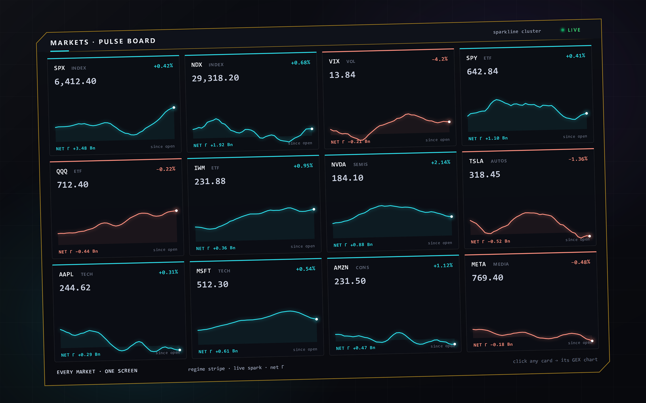This screenshot has height=403, width=646.
Task: Open the SPY sparkline chart
Action: pos(527,115)
